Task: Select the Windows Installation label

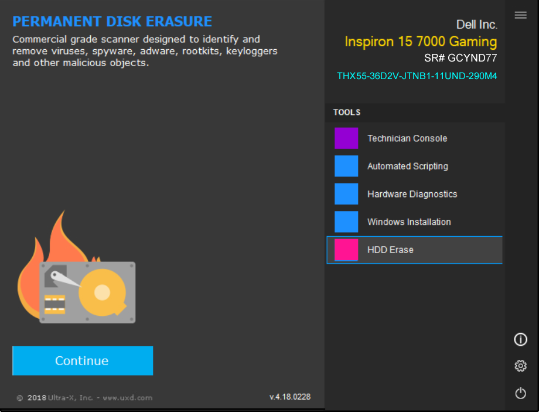Action: pos(409,222)
